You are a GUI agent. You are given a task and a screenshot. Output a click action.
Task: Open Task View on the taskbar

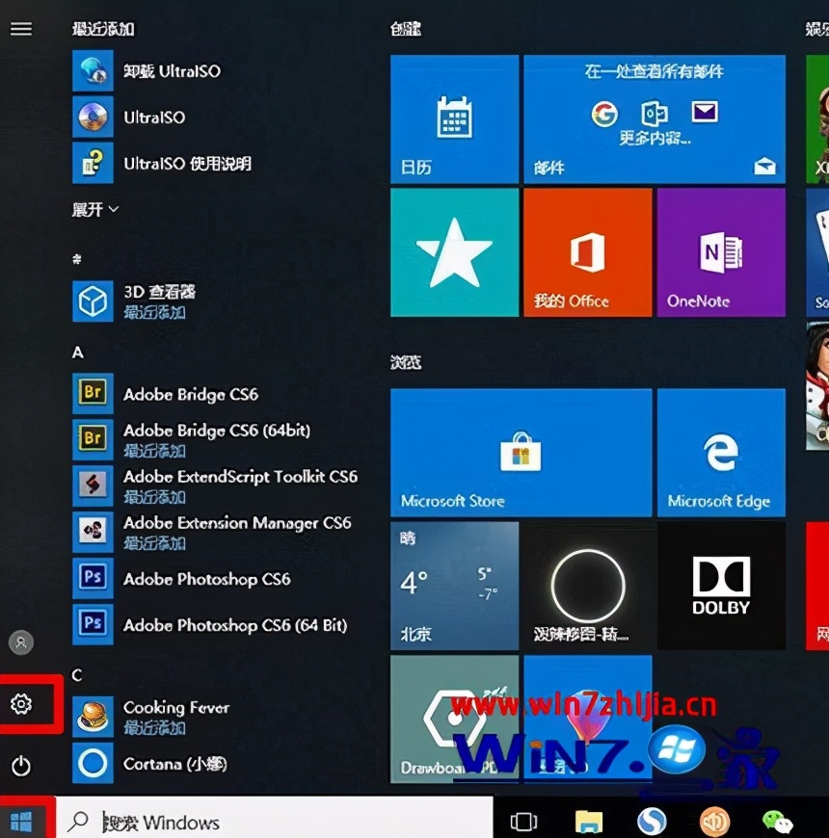(x=523, y=821)
